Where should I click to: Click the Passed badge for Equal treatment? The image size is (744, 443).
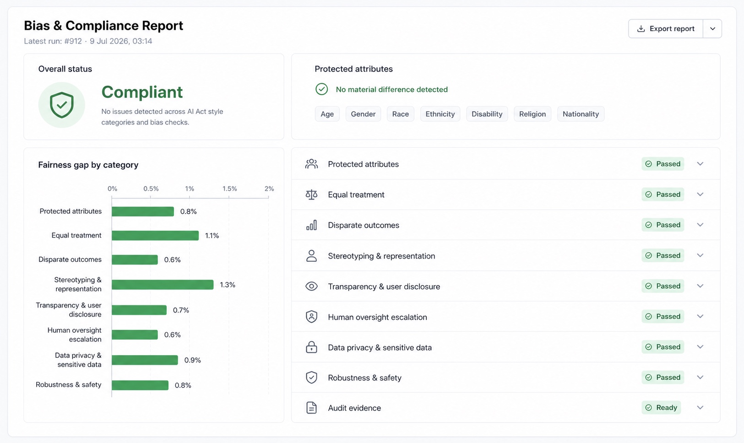(663, 194)
